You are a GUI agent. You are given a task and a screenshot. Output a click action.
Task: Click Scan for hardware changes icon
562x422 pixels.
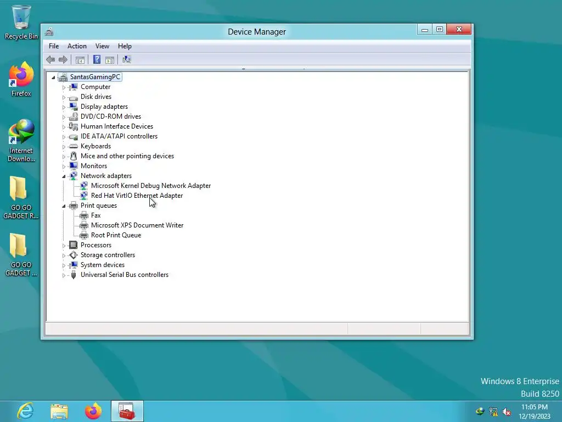(127, 59)
